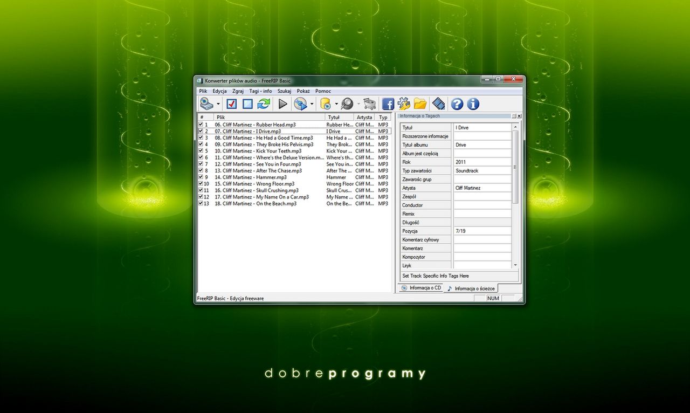The image size is (690, 413).
Task: Uncheck the On the Beach.mp3 track
Action: (200, 204)
